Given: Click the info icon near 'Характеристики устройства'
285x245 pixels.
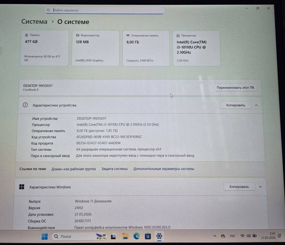Looking at the screenshot, I should pos(25,105).
